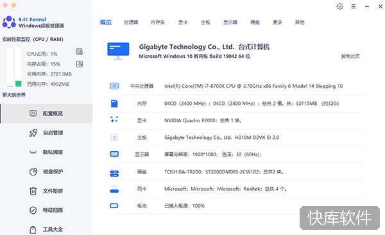The height and width of the screenshot is (235, 385).
Task: Open the 显卡 tab
Action: [x=183, y=22]
